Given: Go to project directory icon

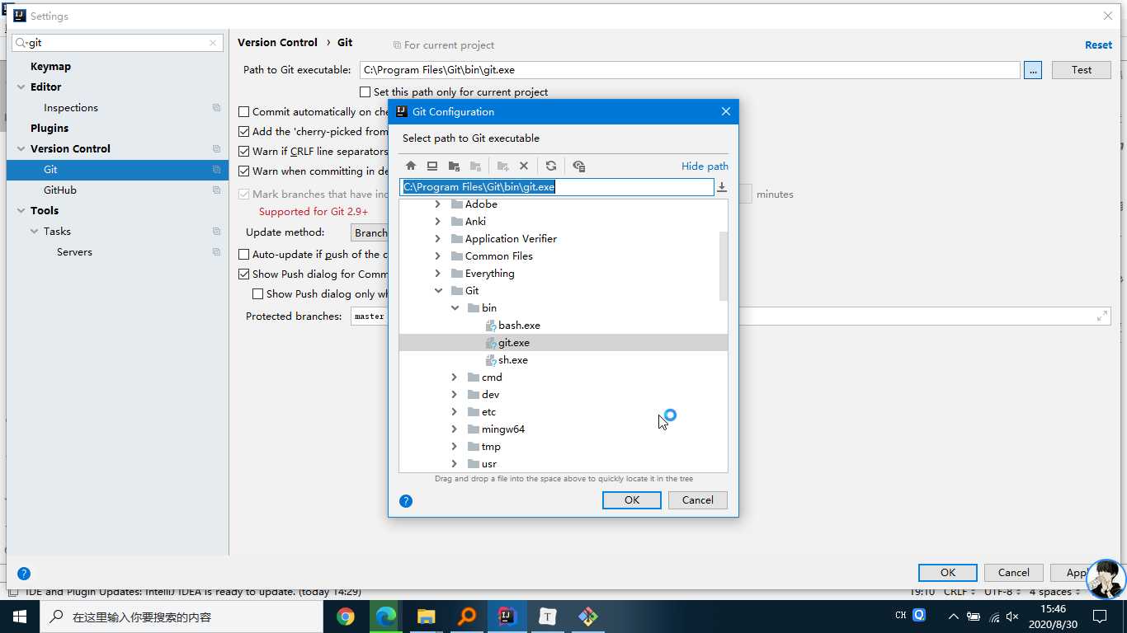Looking at the screenshot, I should coord(454,166).
